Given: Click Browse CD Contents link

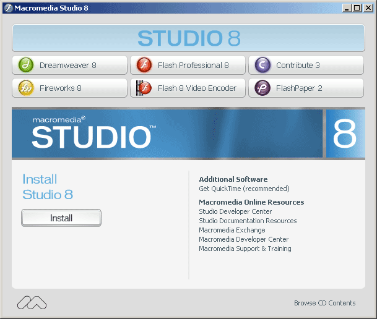Looking at the screenshot, I should click(x=324, y=303).
